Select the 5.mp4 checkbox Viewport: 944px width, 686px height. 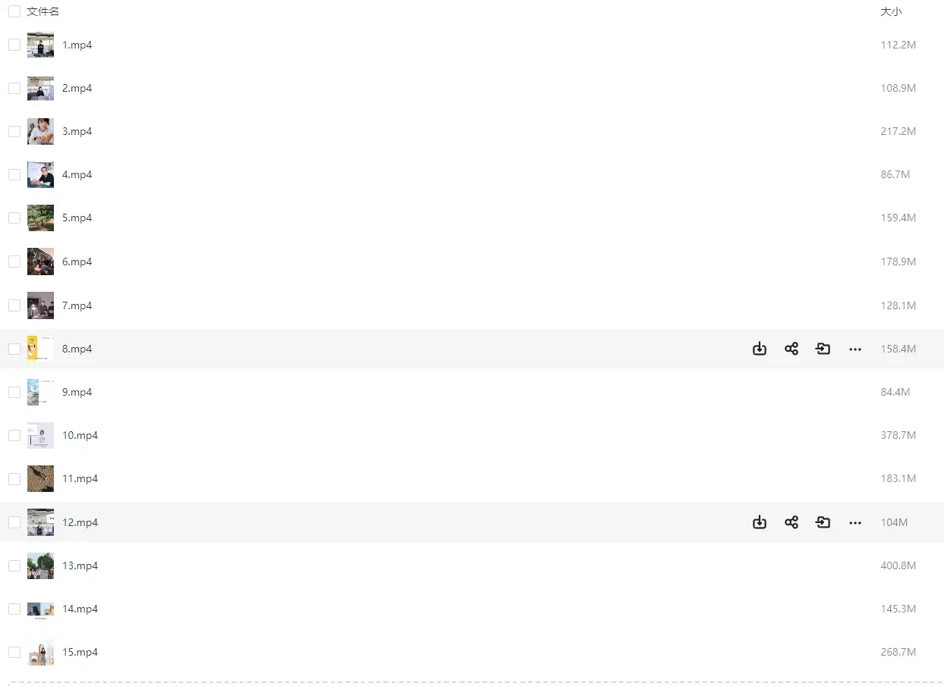click(14, 218)
